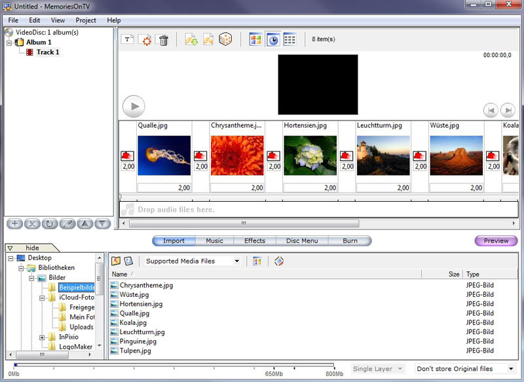Click the transition icon before Qualle.jpg
The width and height of the screenshot is (524, 382).
click(128, 156)
